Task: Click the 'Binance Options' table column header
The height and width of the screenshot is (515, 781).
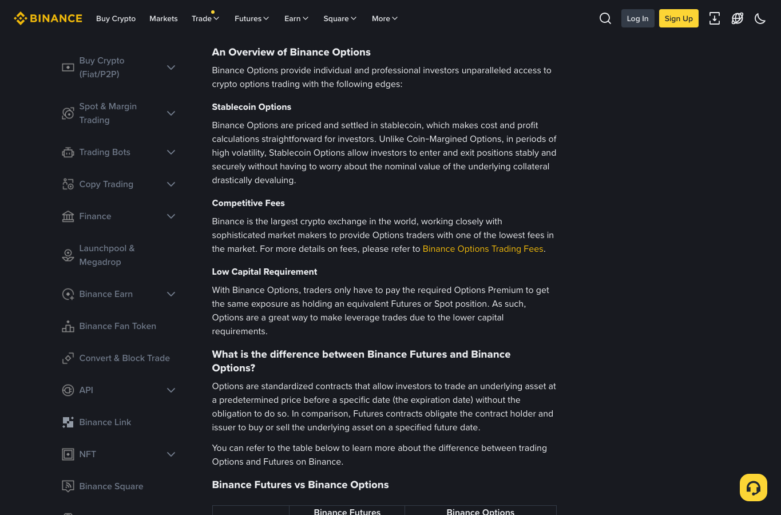Action: coord(481,511)
